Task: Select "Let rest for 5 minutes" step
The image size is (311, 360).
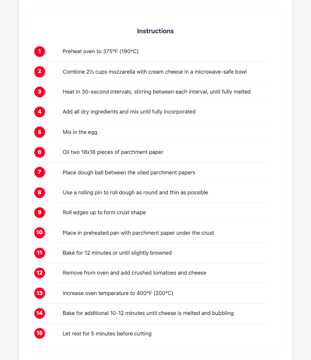Action: tap(107, 334)
